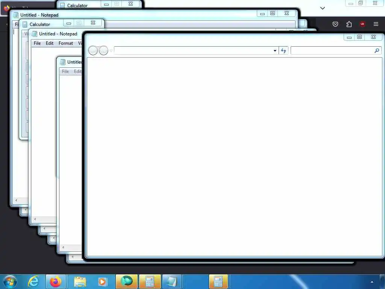This screenshot has width=385, height=289.
Task: Minimize the topmost Calculator window
Action: [x=106, y=4]
